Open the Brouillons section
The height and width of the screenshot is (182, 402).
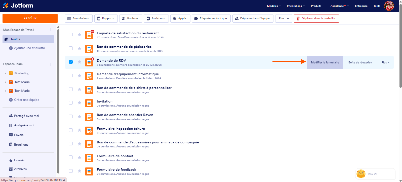tap(19, 145)
